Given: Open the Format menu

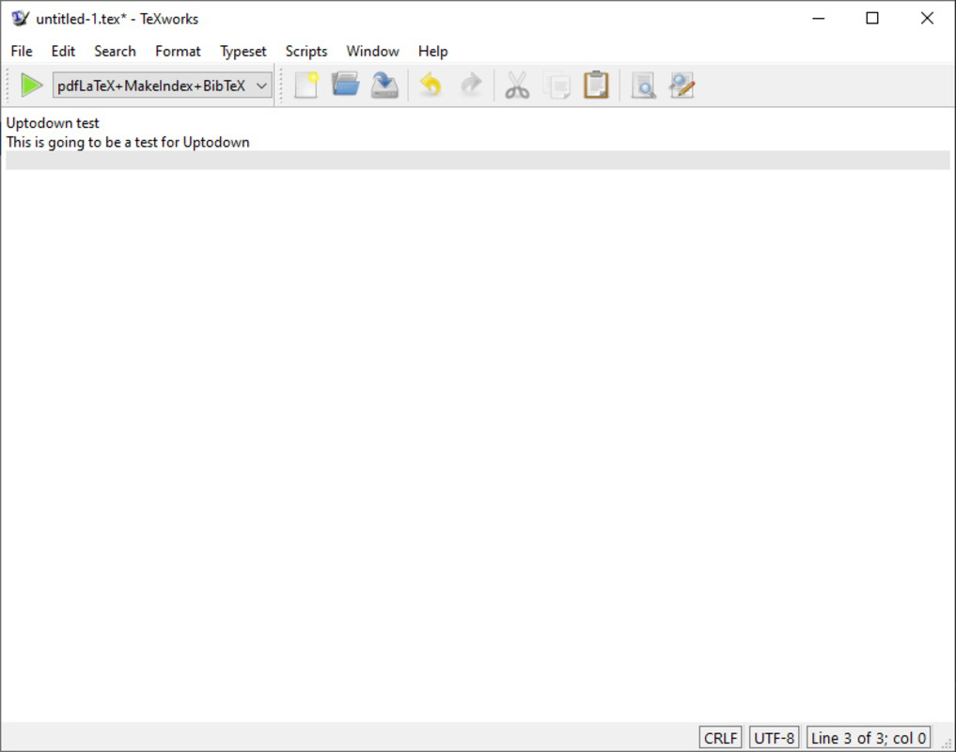Looking at the screenshot, I should click(178, 52).
